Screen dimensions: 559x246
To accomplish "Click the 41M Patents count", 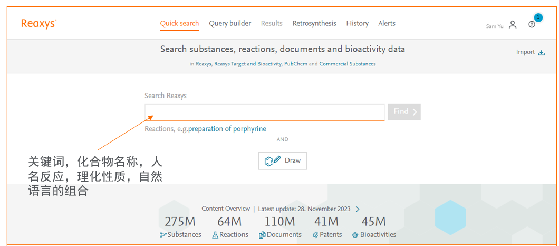I will [x=326, y=222].
